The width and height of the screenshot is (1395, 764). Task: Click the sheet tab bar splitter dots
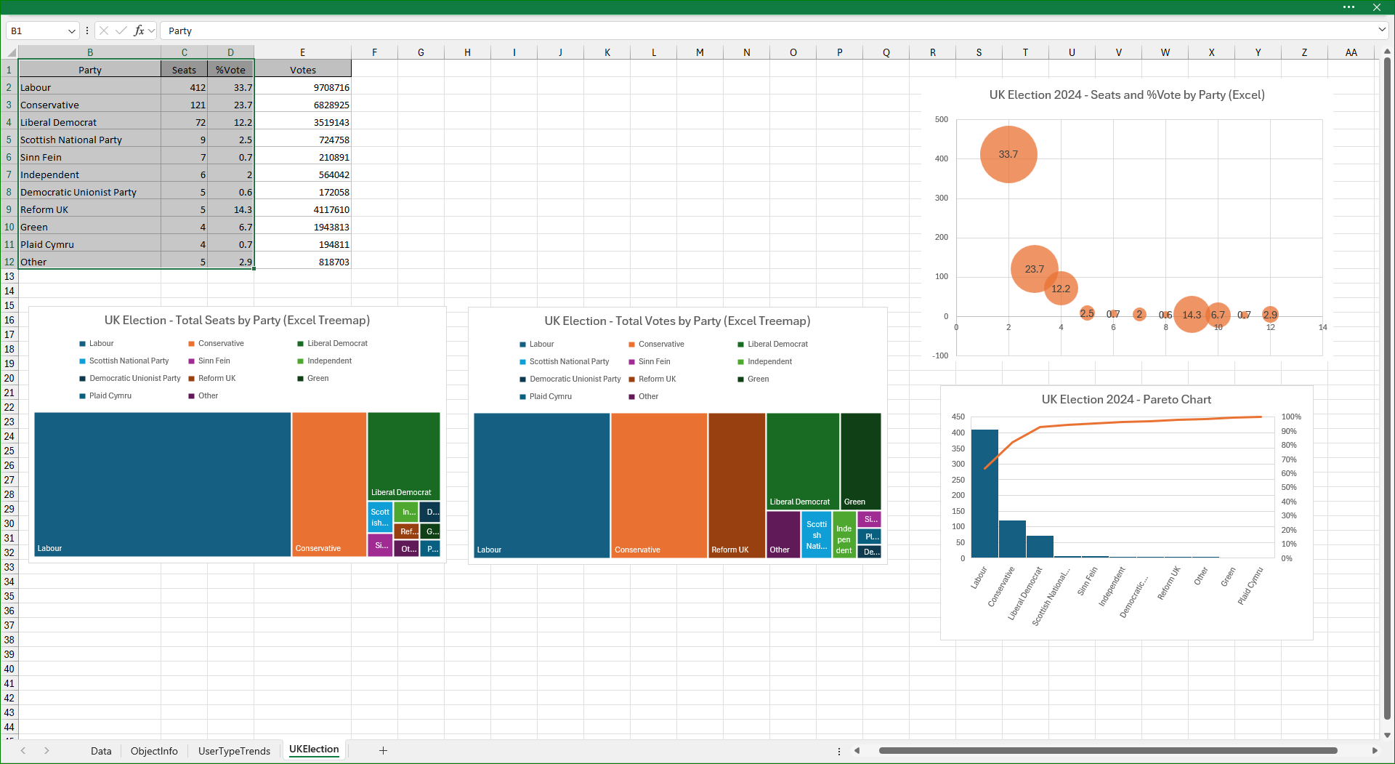(839, 751)
